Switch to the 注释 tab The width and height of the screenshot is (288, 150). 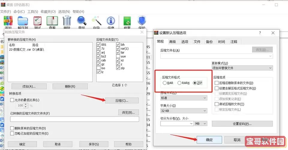point(234,42)
